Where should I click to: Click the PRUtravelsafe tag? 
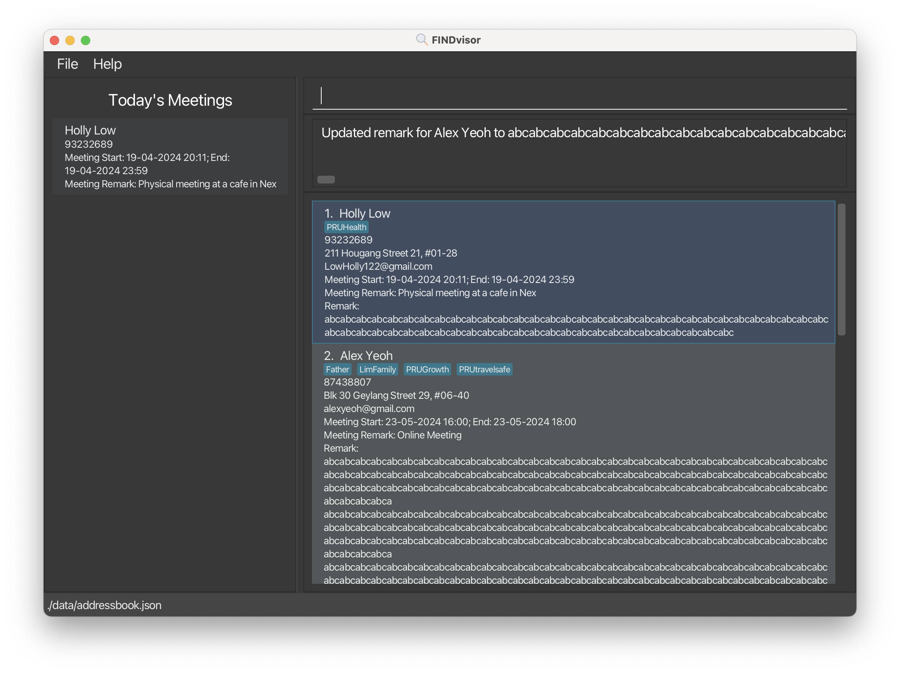click(x=484, y=370)
